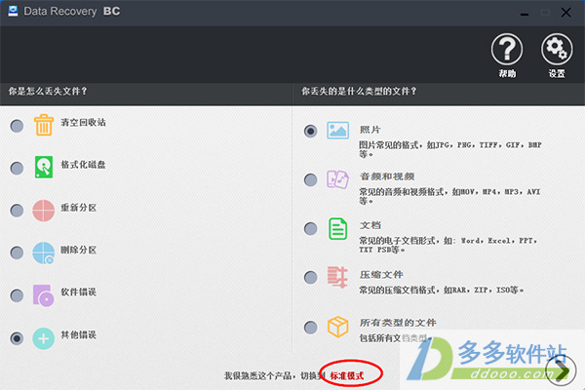The image size is (585, 390).
Task: Click the 所有类型的文件 heading text
Action: (x=398, y=323)
